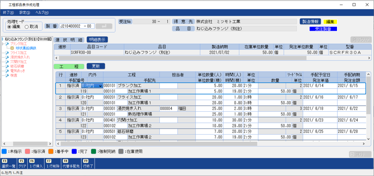The width and height of the screenshot is (374, 176).
Task: Open the 設定 menu
Action: 25,12
